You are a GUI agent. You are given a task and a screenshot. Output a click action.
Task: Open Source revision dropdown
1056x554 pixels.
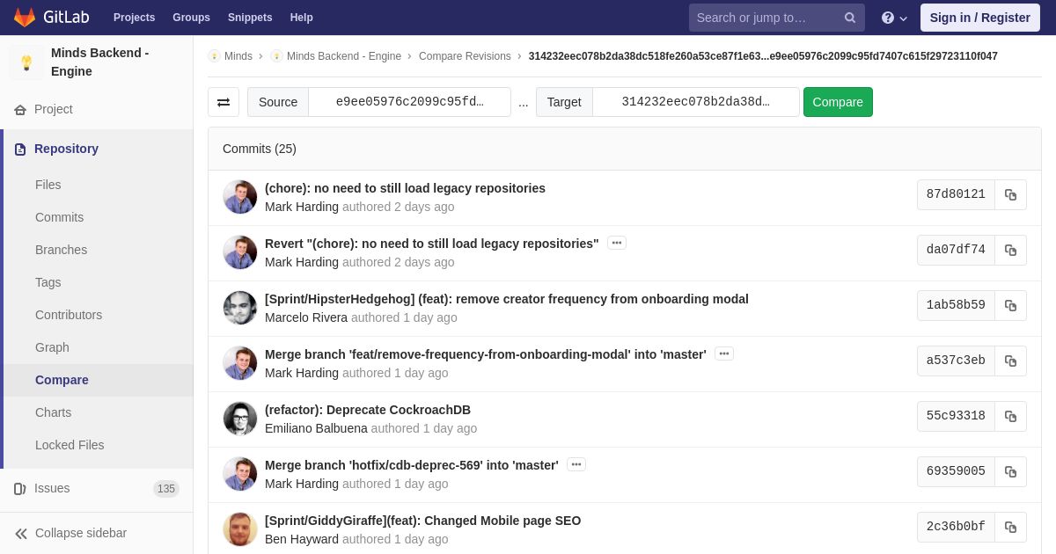pyautogui.click(x=409, y=102)
